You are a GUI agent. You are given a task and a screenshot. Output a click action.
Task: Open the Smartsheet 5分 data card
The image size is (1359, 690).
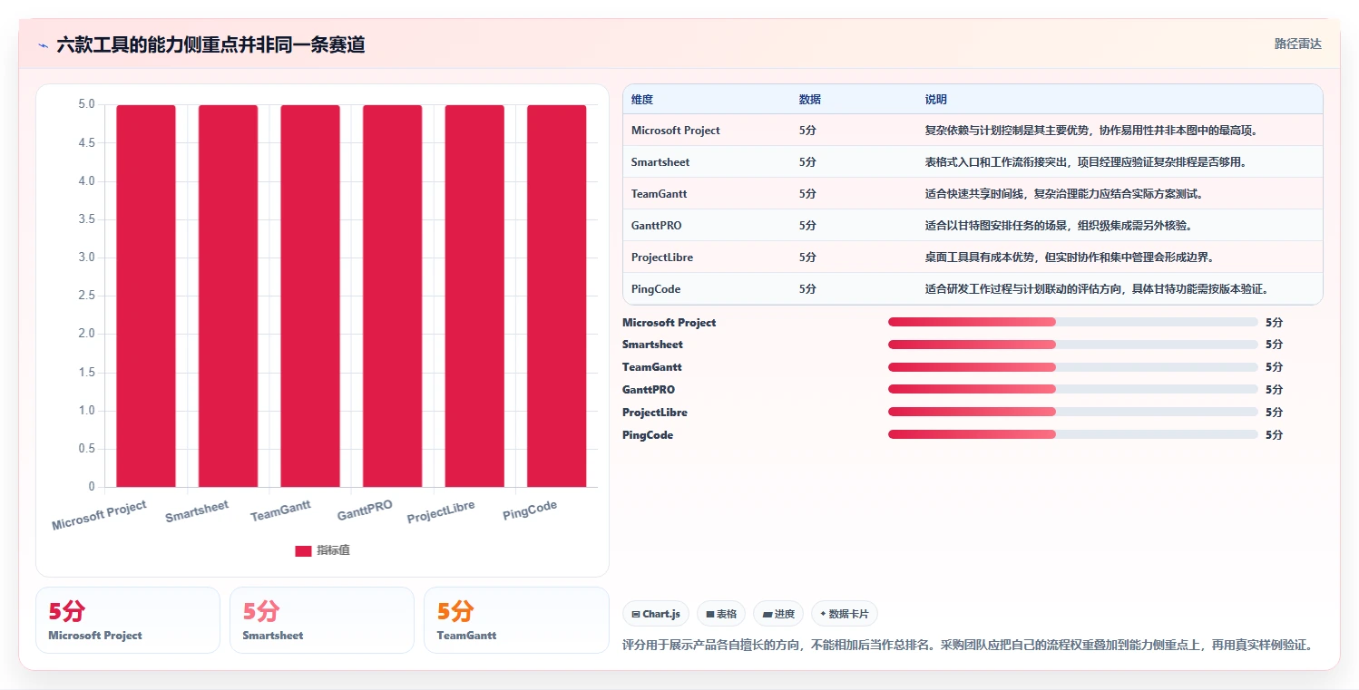322,620
